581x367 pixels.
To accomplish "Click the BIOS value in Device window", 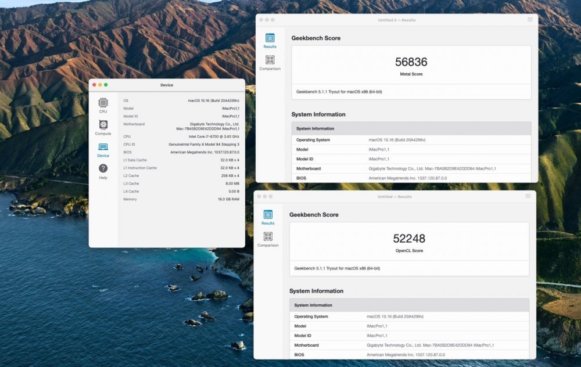I will click(205, 152).
